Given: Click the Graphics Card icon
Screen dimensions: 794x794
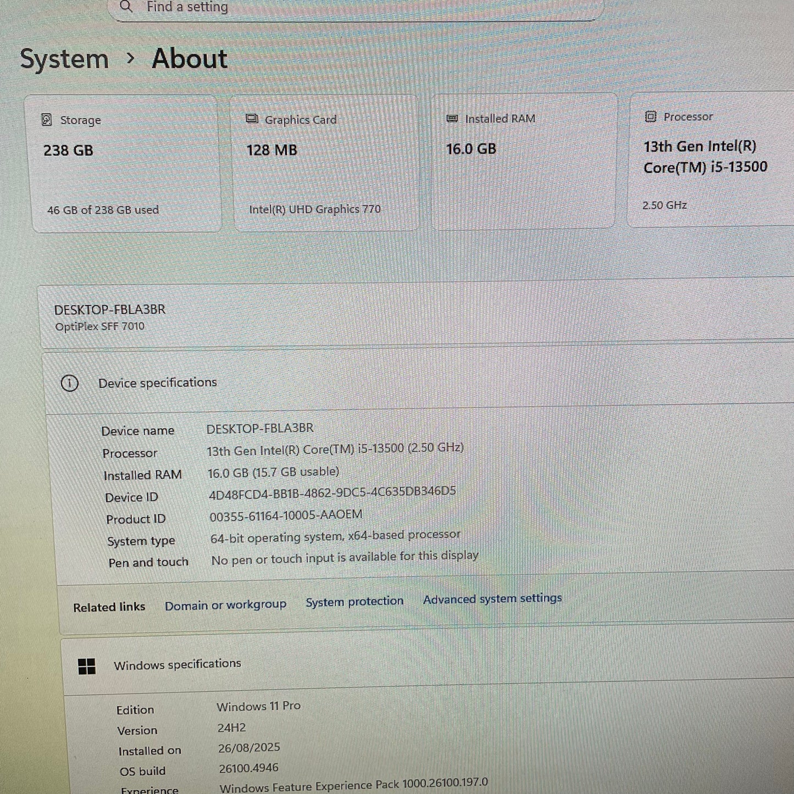Looking at the screenshot, I should (x=252, y=118).
